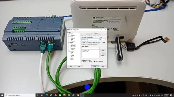Open Google Chrome from the taskbar

[x=55, y=95]
